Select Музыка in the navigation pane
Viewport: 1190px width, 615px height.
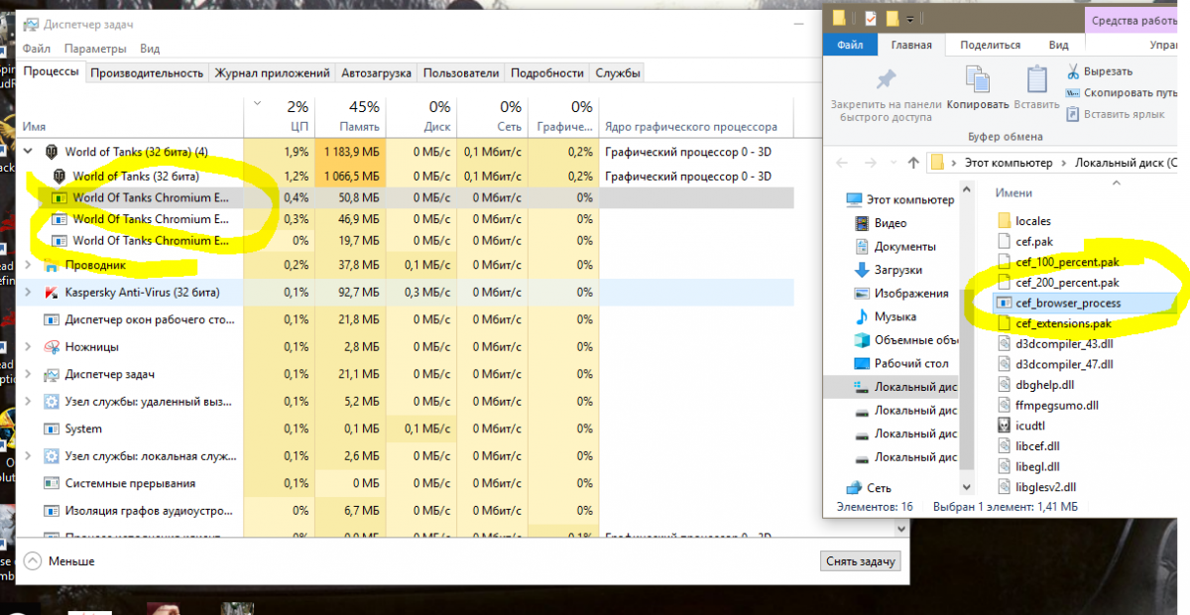894,316
